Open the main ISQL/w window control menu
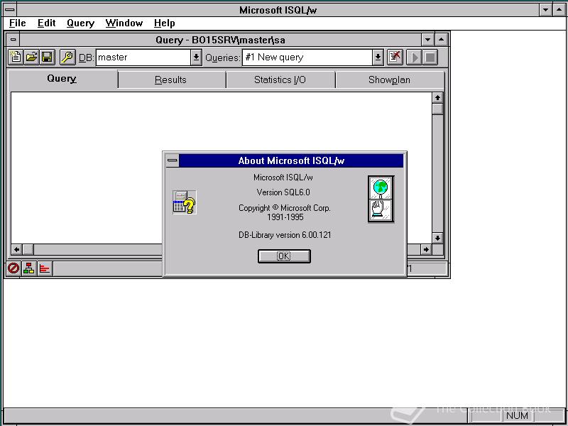The height and width of the screenshot is (426, 568). pos(10,10)
